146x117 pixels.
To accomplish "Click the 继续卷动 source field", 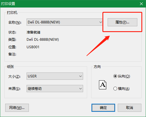I will click(x=55, y=89).
